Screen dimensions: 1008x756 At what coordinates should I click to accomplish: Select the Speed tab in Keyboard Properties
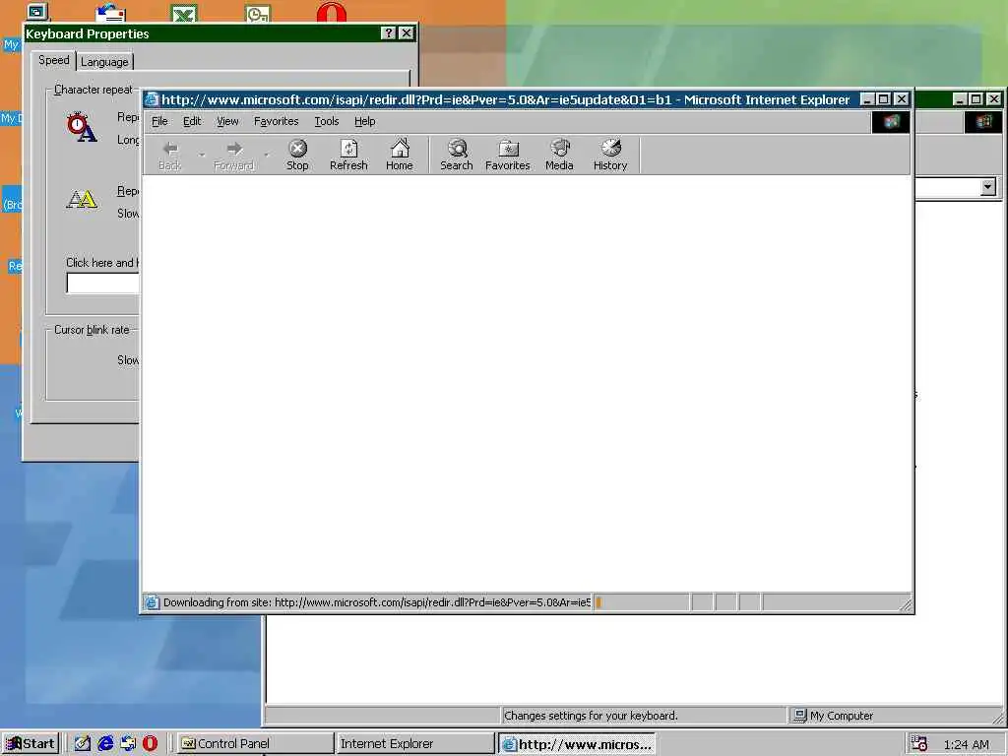point(54,60)
